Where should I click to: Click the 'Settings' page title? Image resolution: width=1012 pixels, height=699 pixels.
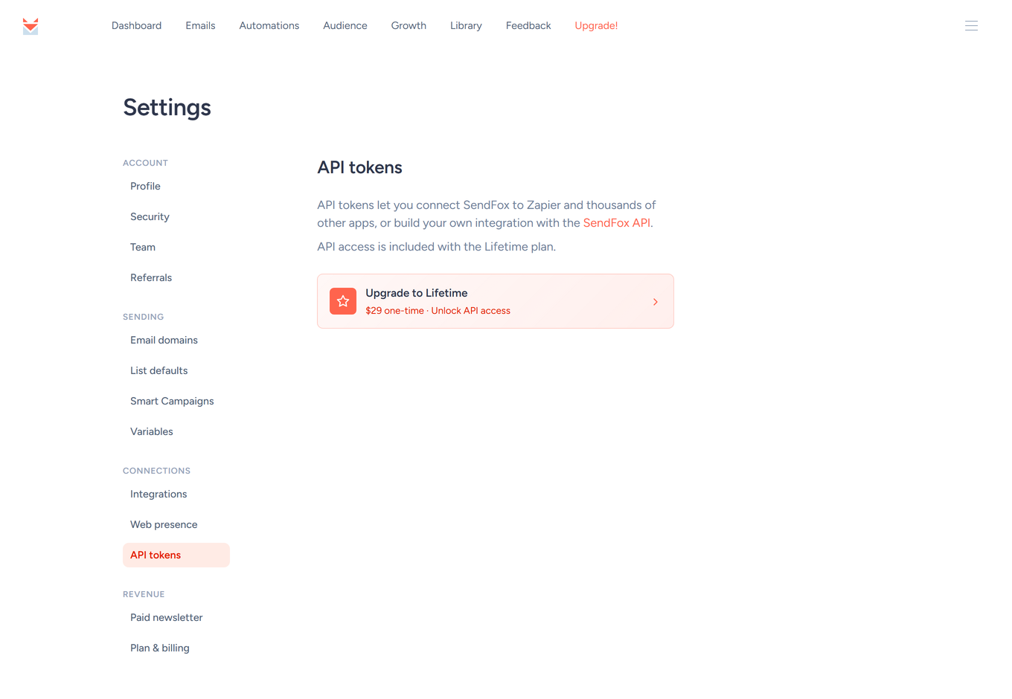(x=167, y=108)
